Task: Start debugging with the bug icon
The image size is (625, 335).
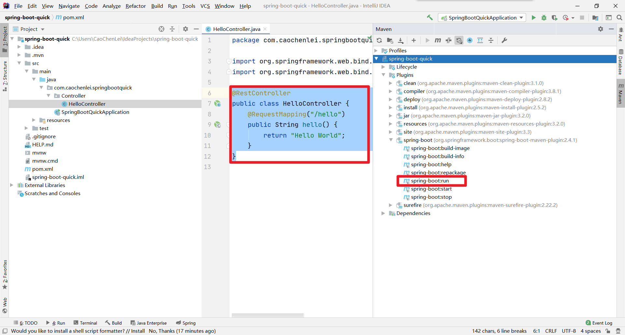Action: 544,18
